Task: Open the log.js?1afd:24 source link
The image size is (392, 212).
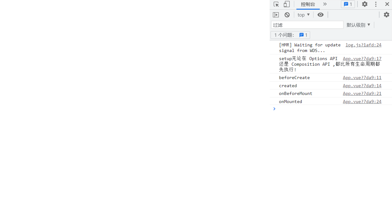Action: point(363,45)
